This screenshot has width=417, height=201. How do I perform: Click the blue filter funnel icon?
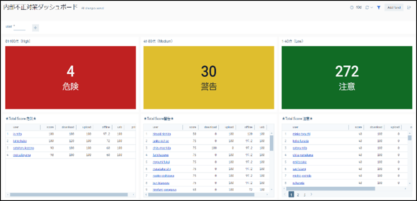click(378, 7)
